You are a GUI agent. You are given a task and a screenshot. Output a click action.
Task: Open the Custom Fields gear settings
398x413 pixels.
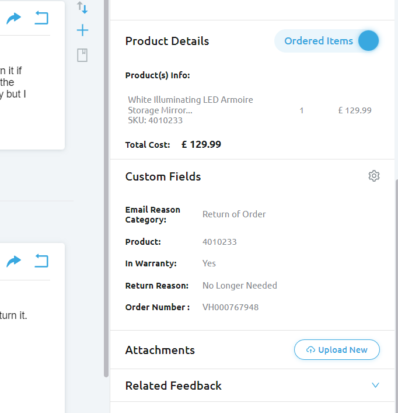pos(374,176)
